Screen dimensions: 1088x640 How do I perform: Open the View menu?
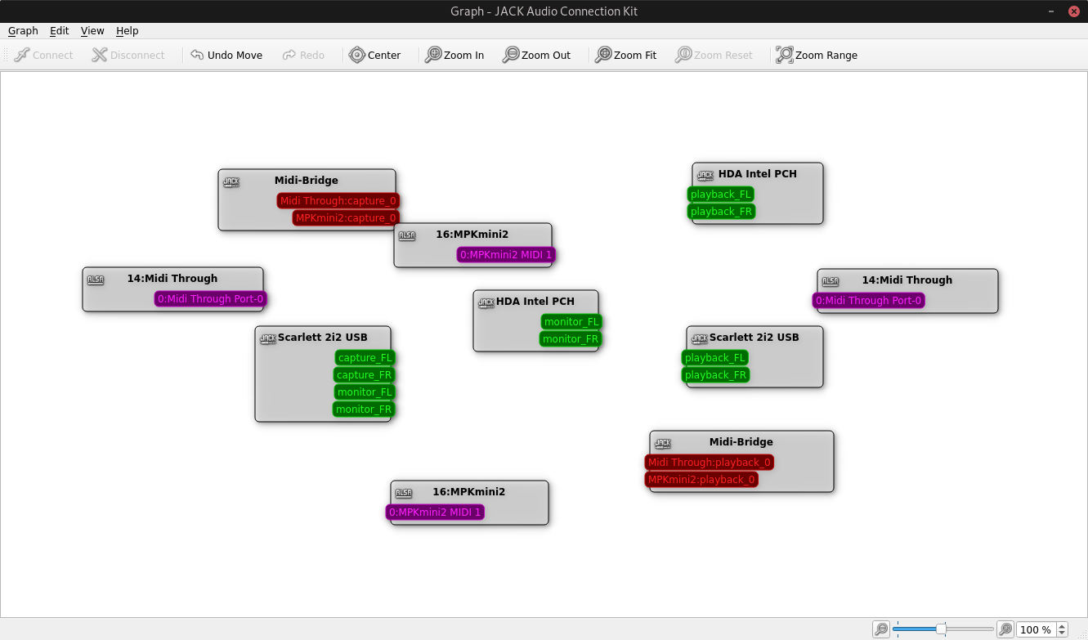pyautogui.click(x=92, y=31)
